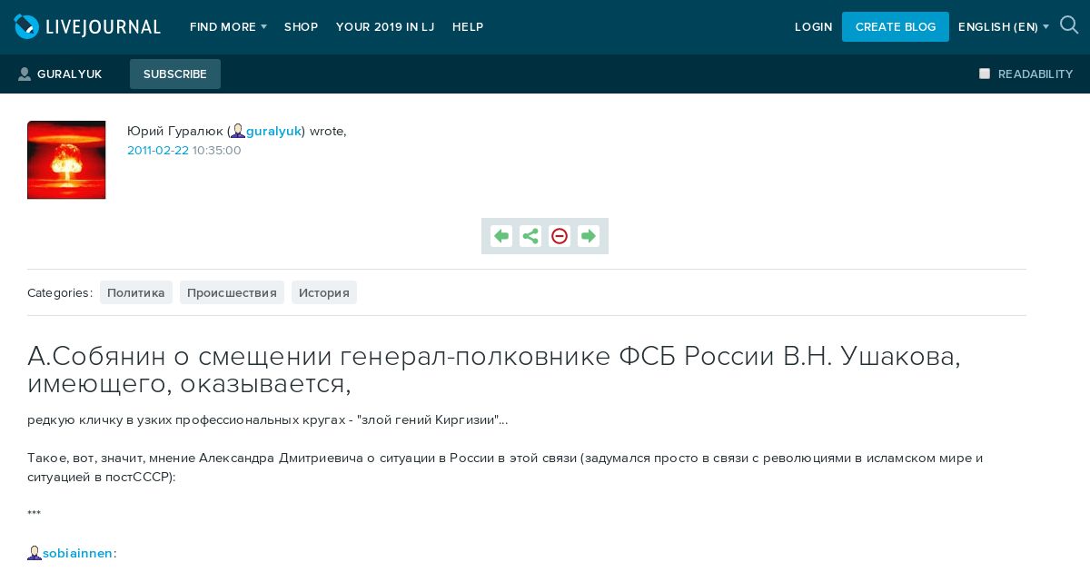Open the nuclear explosion avatar image
Image resolution: width=1090 pixels, height=572 pixels.
66,160
